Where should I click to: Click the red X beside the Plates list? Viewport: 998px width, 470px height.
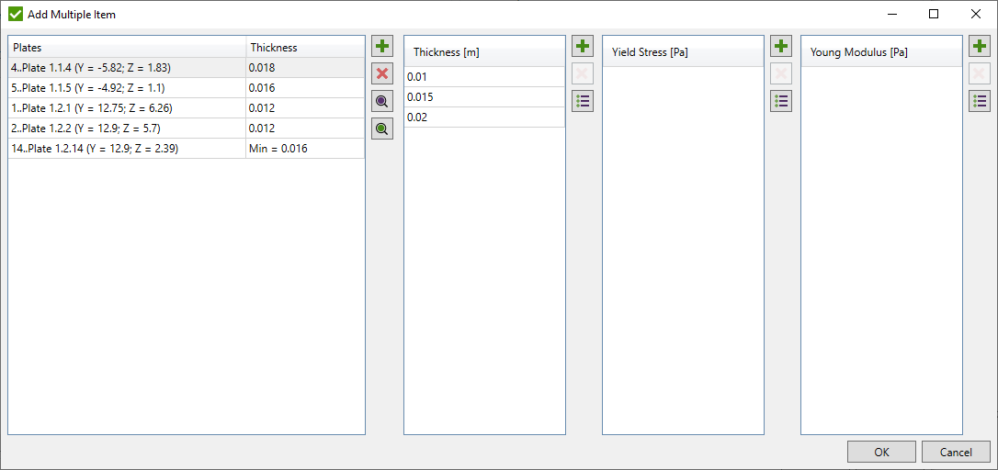pyautogui.click(x=382, y=73)
